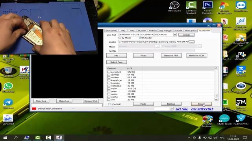Open Miracle Meizu tool shortcut
The width and height of the screenshot is (252, 141).
pos(241,104)
